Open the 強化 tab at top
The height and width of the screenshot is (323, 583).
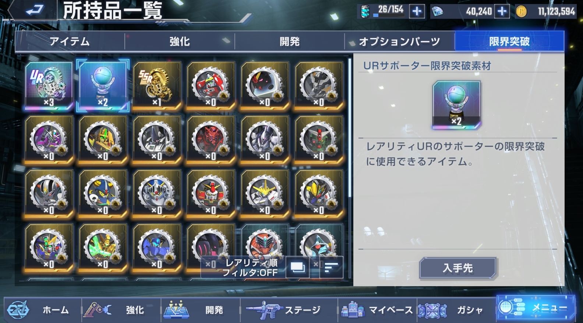pos(180,41)
